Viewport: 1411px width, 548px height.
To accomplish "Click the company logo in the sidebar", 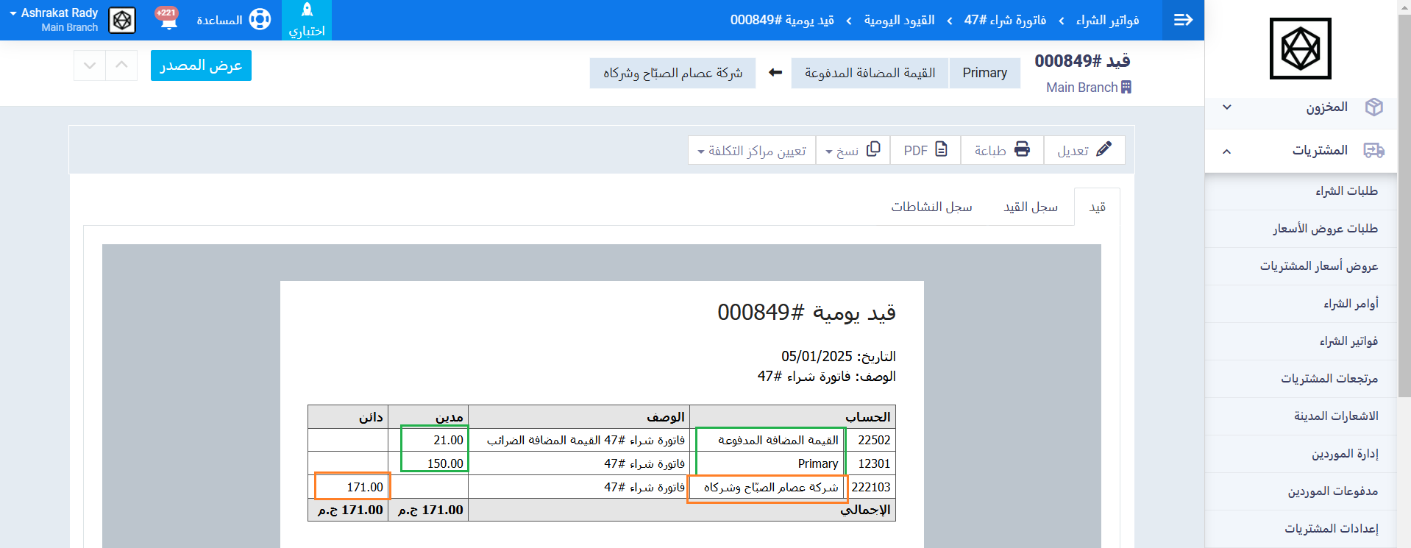I will tap(1300, 49).
